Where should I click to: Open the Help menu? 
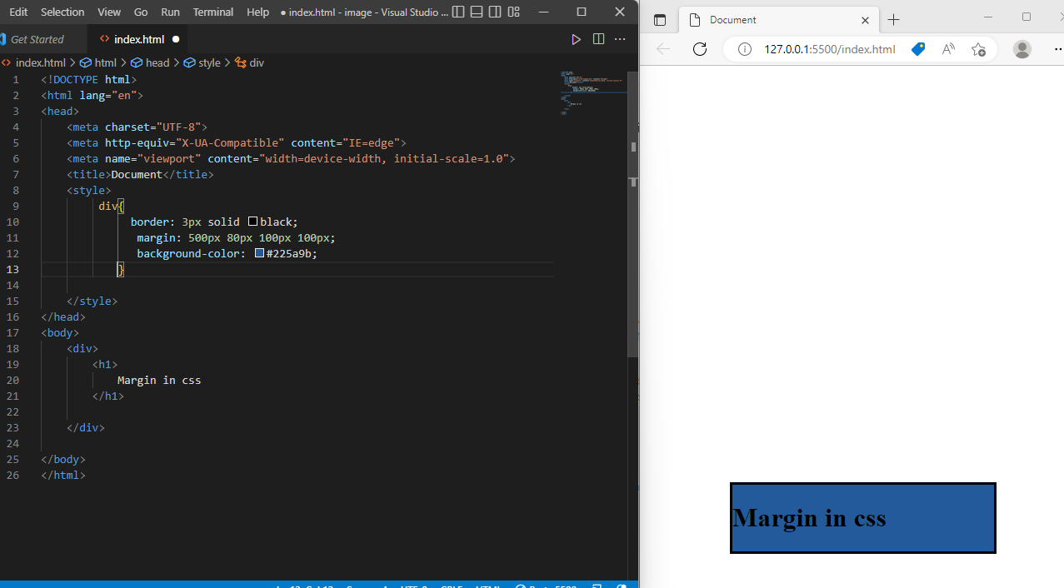point(258,12)
